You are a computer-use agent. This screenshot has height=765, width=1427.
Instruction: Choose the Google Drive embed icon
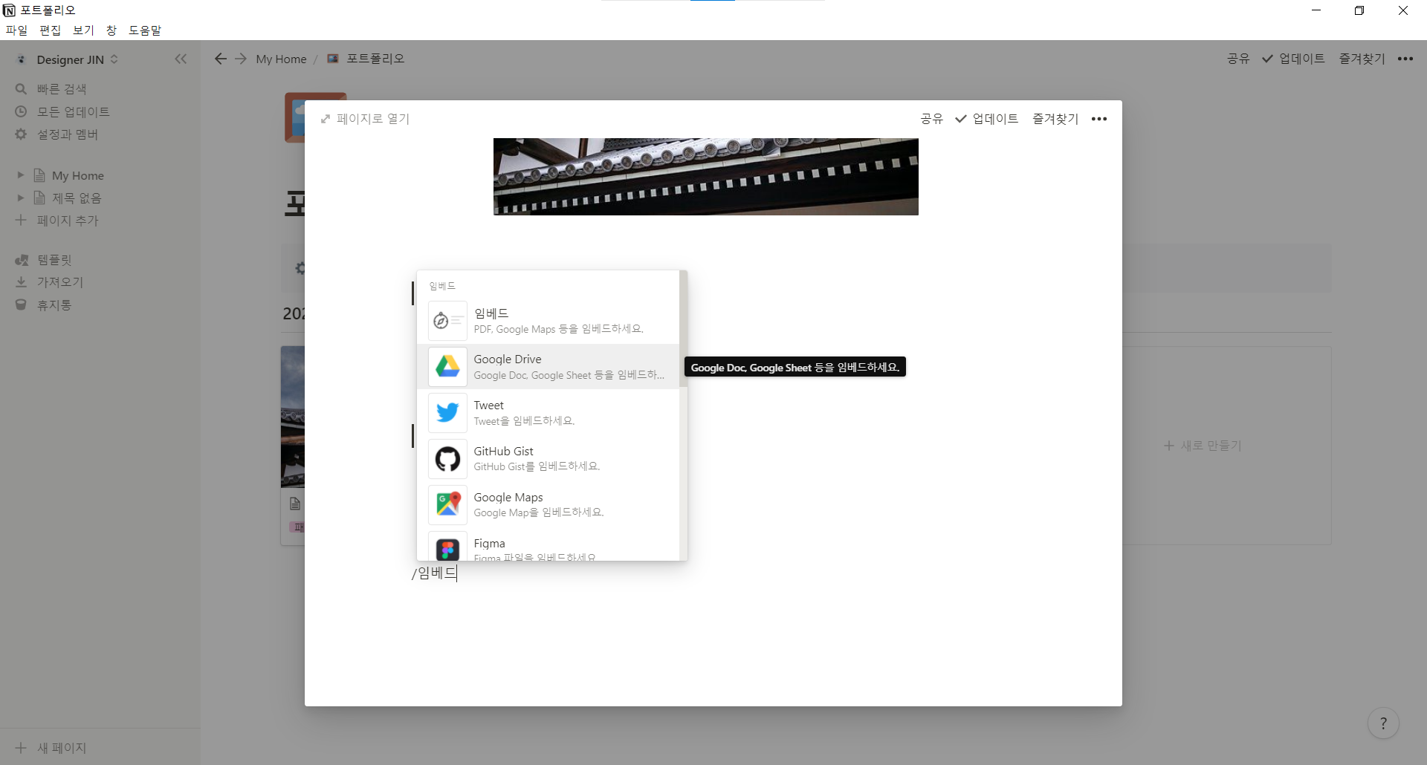(x=447, y=366)
